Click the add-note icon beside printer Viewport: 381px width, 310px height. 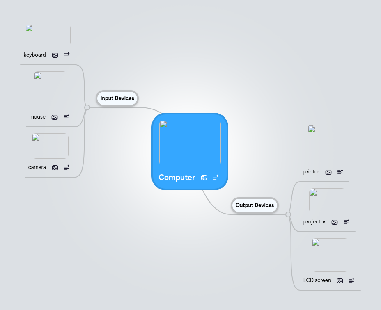click(x=340, y=172)
